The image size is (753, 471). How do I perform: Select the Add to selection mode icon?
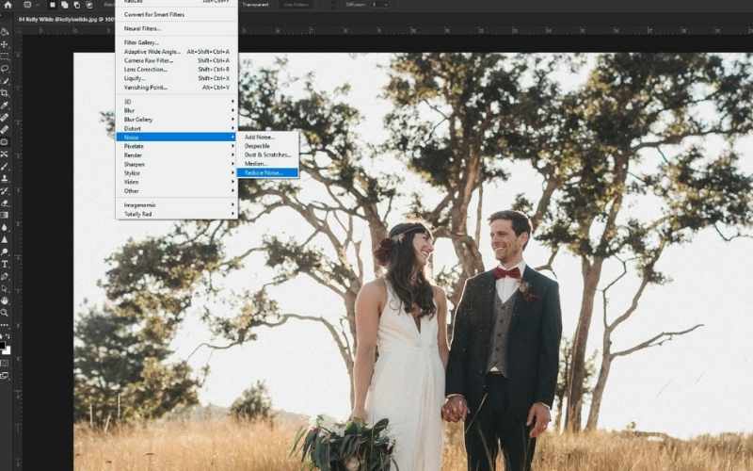[x=64, y=5]
